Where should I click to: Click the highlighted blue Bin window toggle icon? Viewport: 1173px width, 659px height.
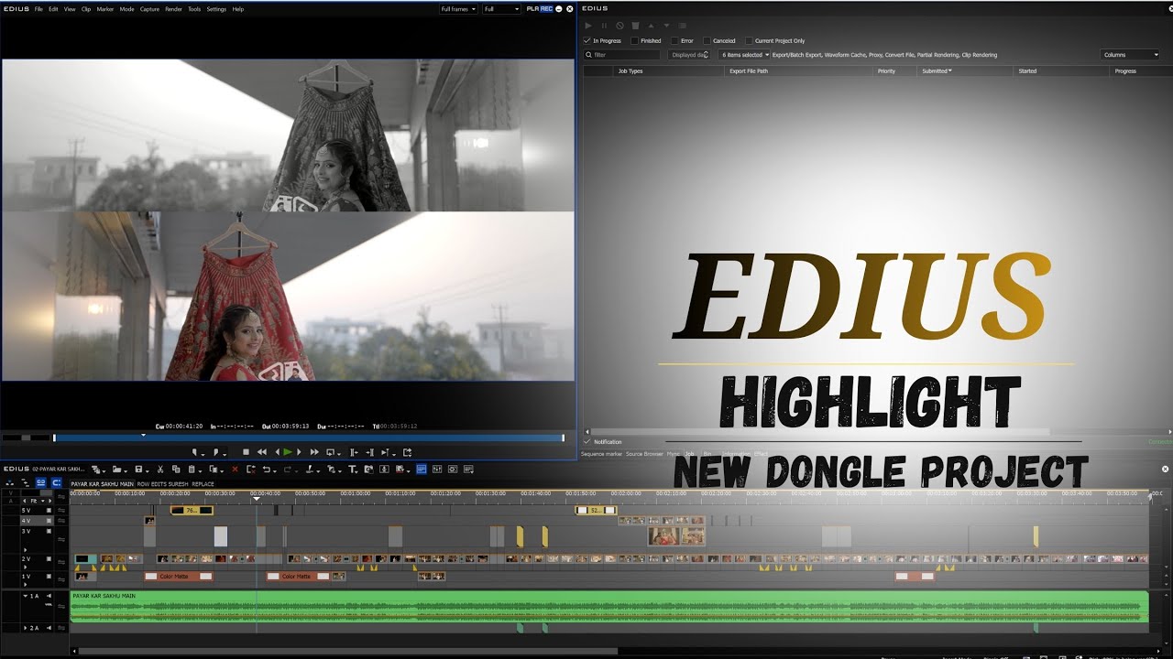coord(421,470)
